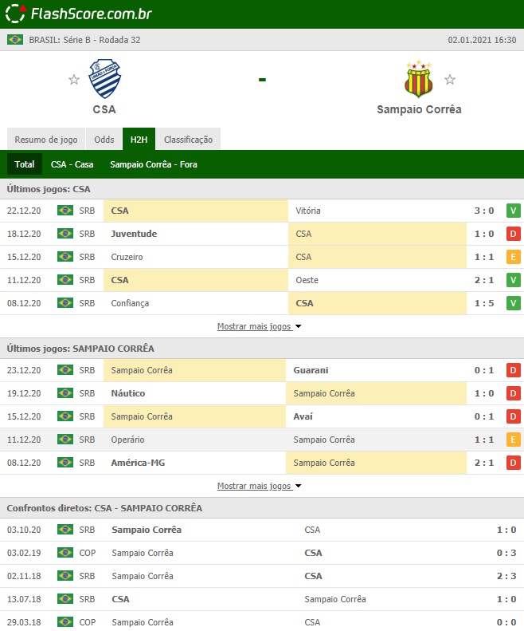Switch to Classificação tab

[188, 140]
